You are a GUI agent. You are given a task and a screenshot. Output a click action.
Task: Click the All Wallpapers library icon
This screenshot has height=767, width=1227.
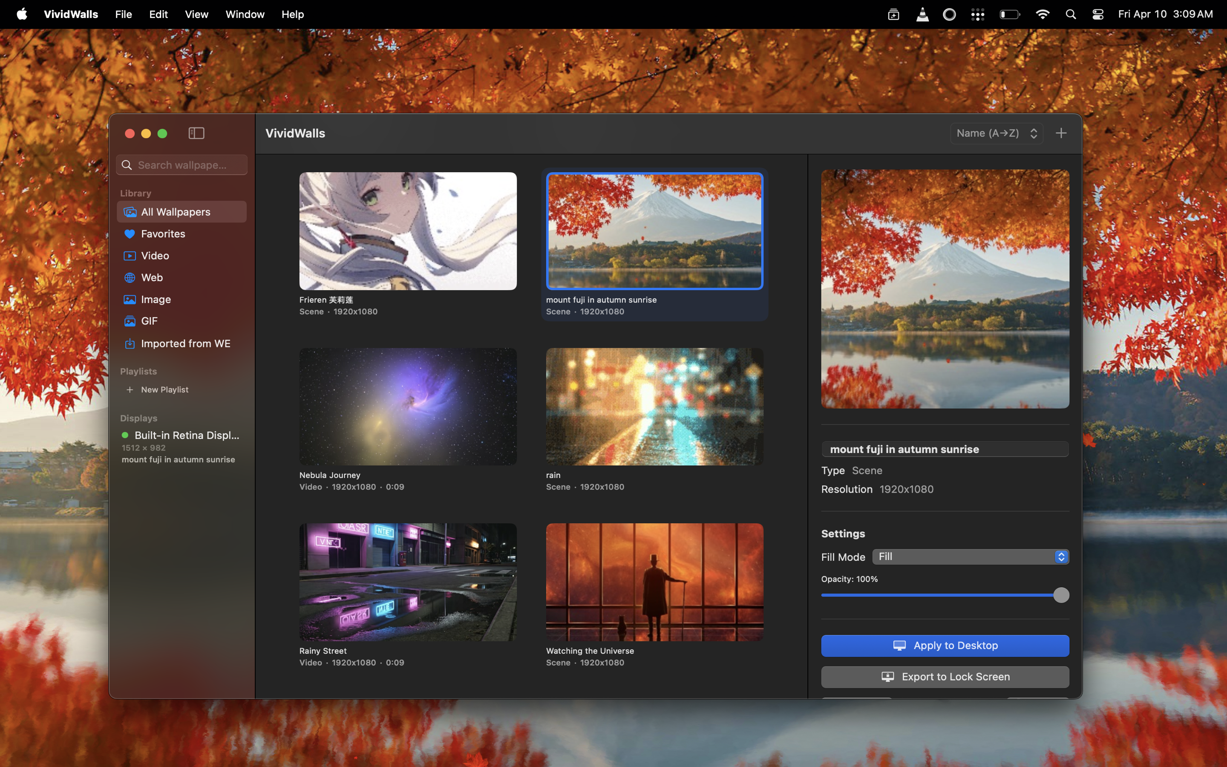click(130, 212)
